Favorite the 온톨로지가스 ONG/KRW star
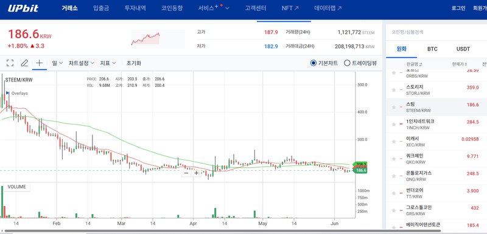 [x=393, y=176]
